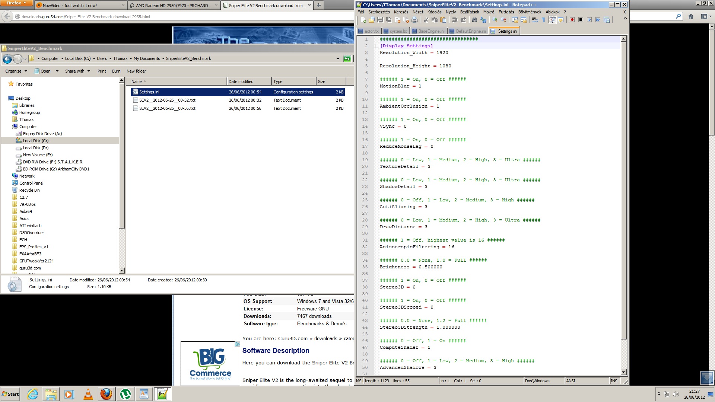Create a new document in Notepad++
The height and width of the screenshot is (402, 715).
(x=363, y=20)
